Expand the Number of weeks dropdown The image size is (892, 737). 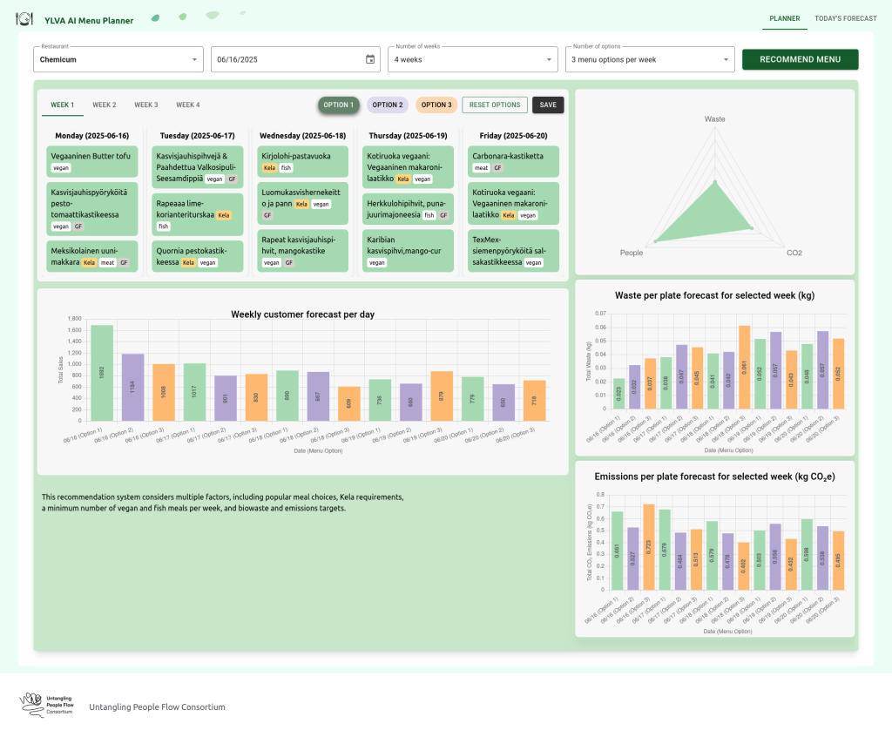tap(472, 59)
